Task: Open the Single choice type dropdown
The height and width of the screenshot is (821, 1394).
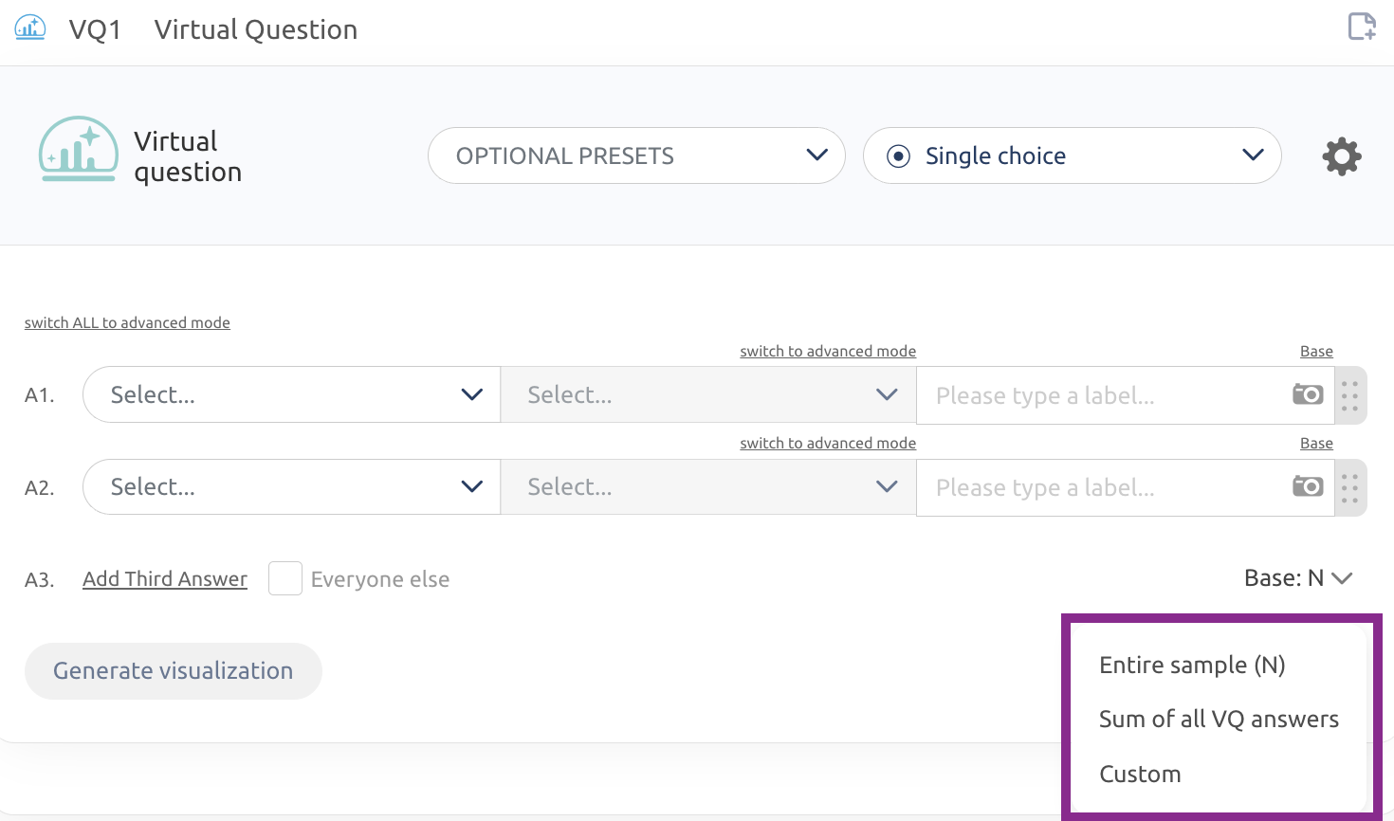Action: (x=1073, y=155)
